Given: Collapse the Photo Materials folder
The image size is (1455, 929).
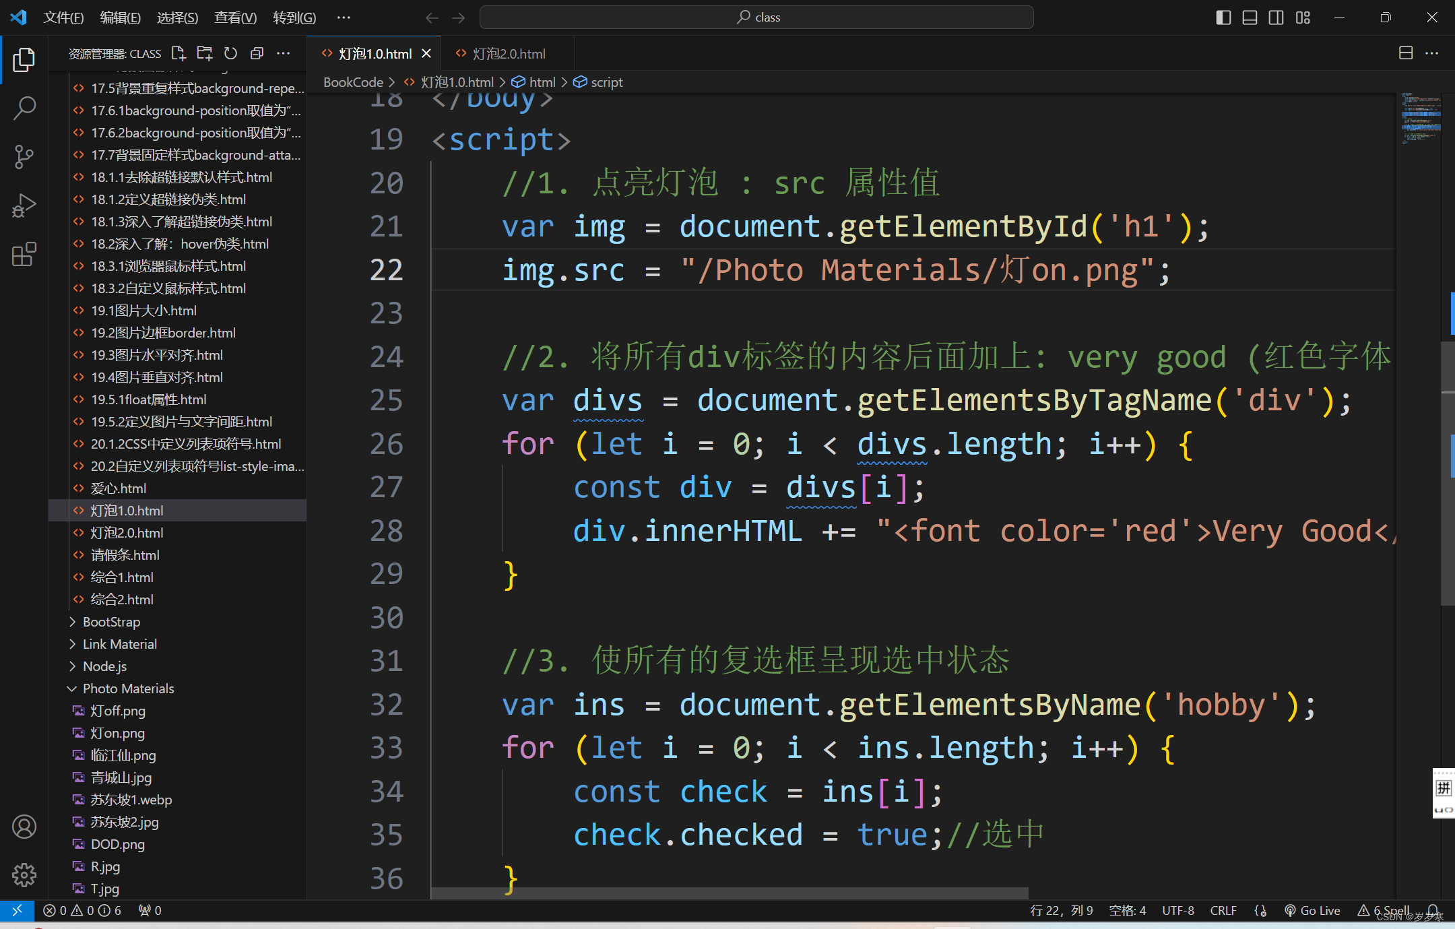Looking at the screenshot, I should [128, 688].
